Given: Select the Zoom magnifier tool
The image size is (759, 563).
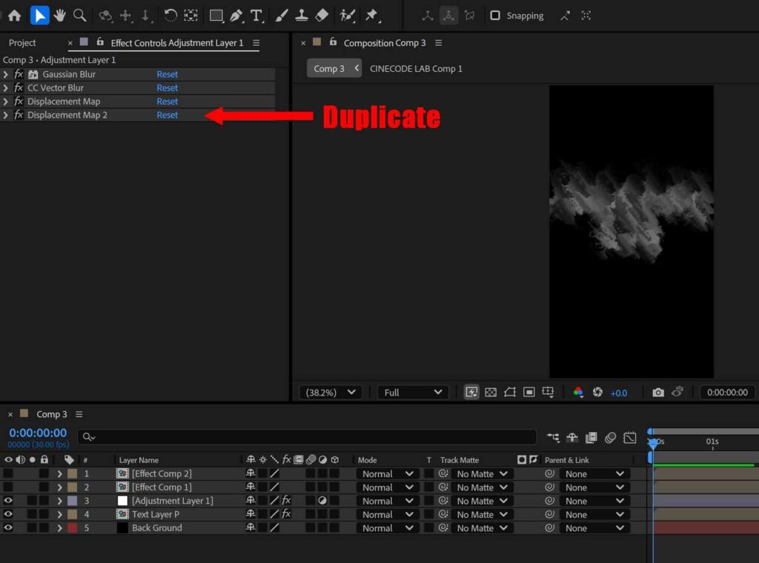Looking at the screenshot, I should [80, 16].
